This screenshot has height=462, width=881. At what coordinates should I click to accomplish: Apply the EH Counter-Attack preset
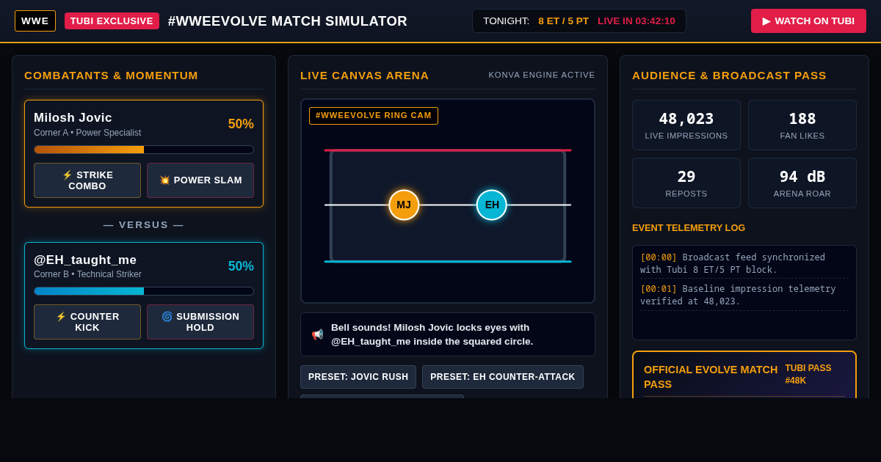pyautogui.click(x=503, y=377)
